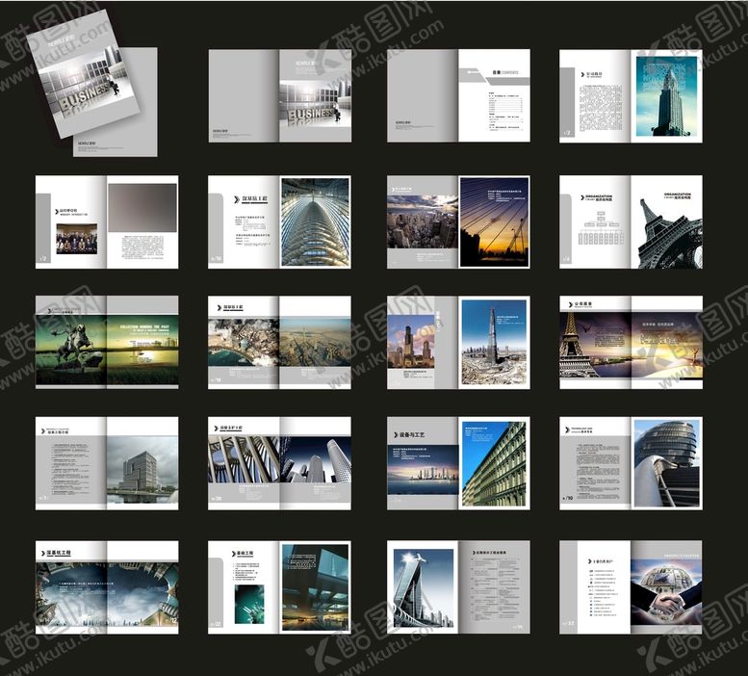Click the large gray placeholder rectangle

pyautogui.click(x=142, y=208)
